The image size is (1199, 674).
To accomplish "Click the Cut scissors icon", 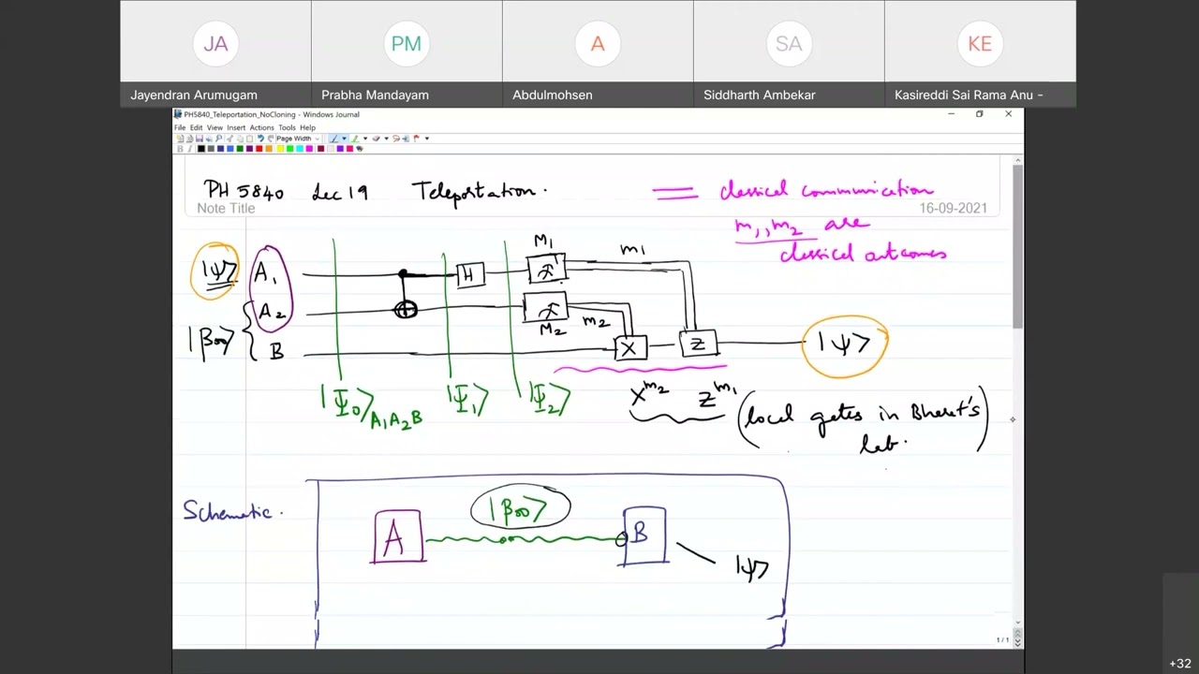I will (229, 139).
